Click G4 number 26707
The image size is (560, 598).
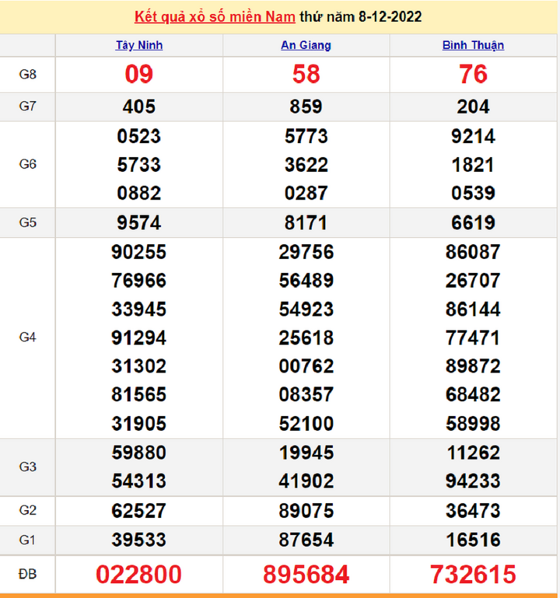(473, 281)
